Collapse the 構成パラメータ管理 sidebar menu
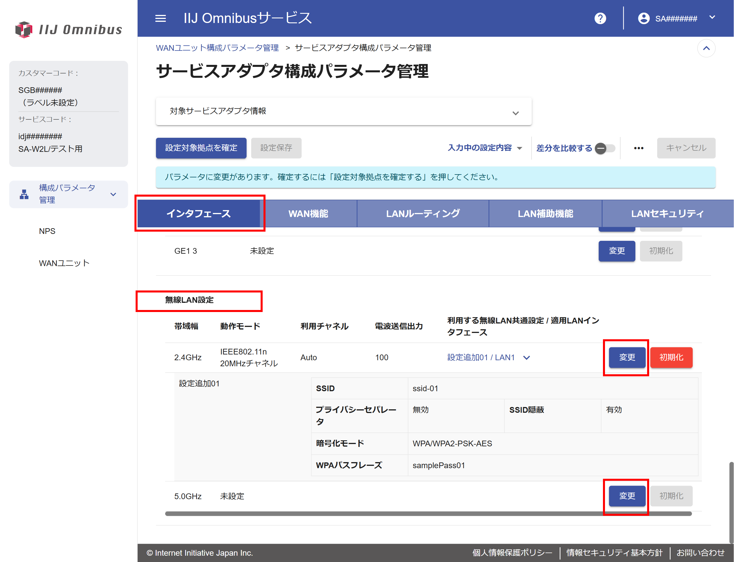Image resolution: width=734 pixels, height=562 pixels. pos(69,194)
